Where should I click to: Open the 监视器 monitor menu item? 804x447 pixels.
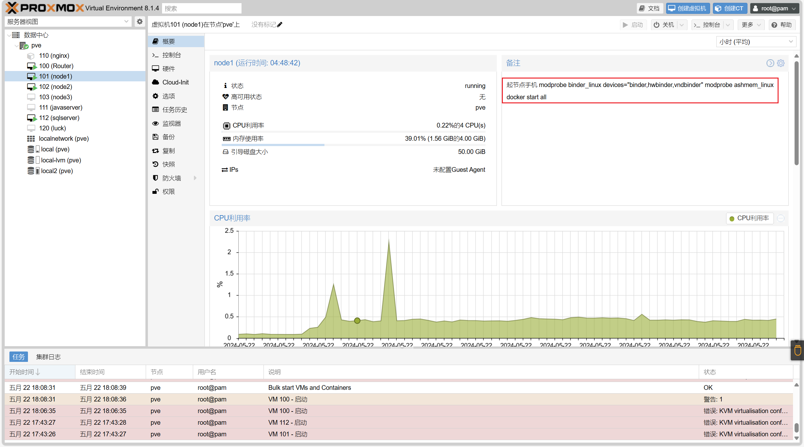176,123
